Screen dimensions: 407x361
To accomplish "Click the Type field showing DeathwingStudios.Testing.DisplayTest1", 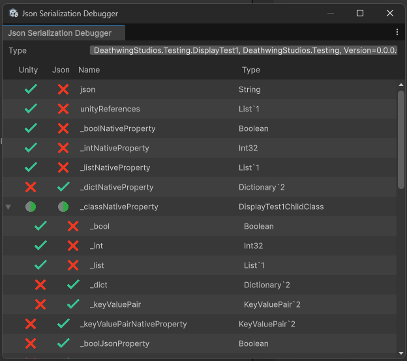I will click(x=243, y=50).
